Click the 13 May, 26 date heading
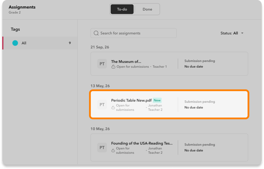Screen dimensions: 264x169 coord(100,86)
